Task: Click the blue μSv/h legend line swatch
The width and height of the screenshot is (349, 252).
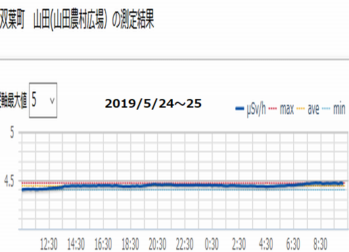Action: coord(240,109)
